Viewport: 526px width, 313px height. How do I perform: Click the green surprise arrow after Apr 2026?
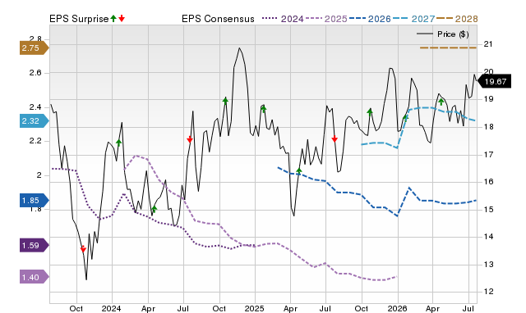point(441,102)
